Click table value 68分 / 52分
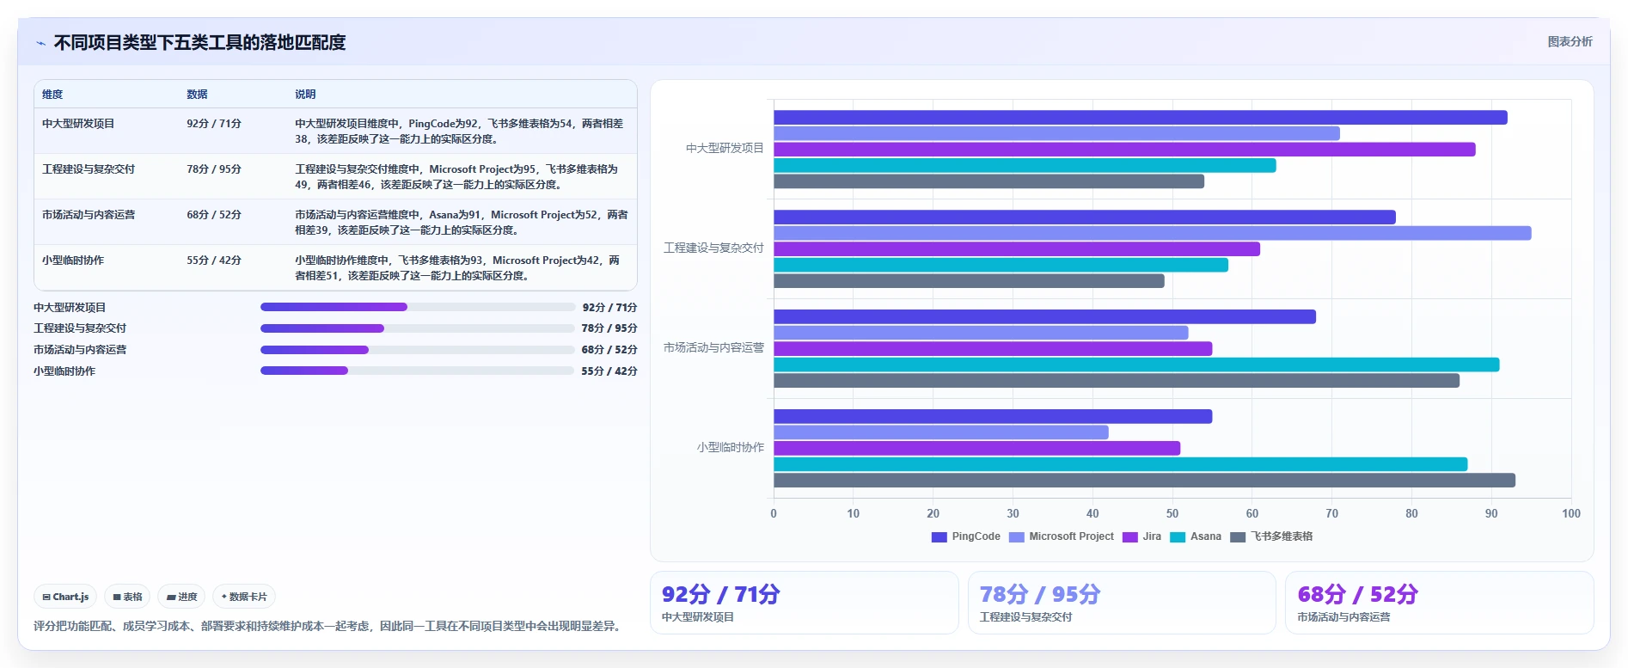This screenshot has height=668, width=1628. [214, 215]
